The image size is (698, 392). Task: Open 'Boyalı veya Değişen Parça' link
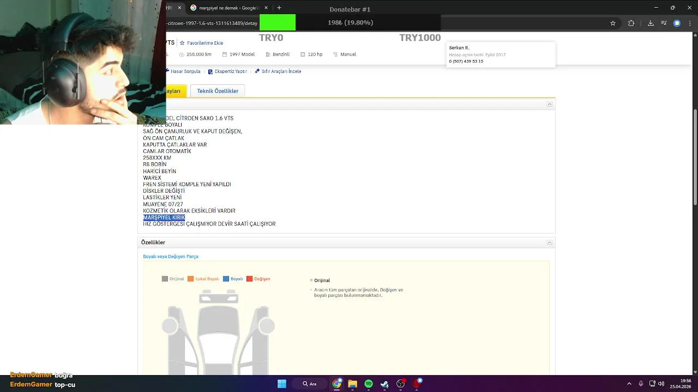click(x=171, y=256)
